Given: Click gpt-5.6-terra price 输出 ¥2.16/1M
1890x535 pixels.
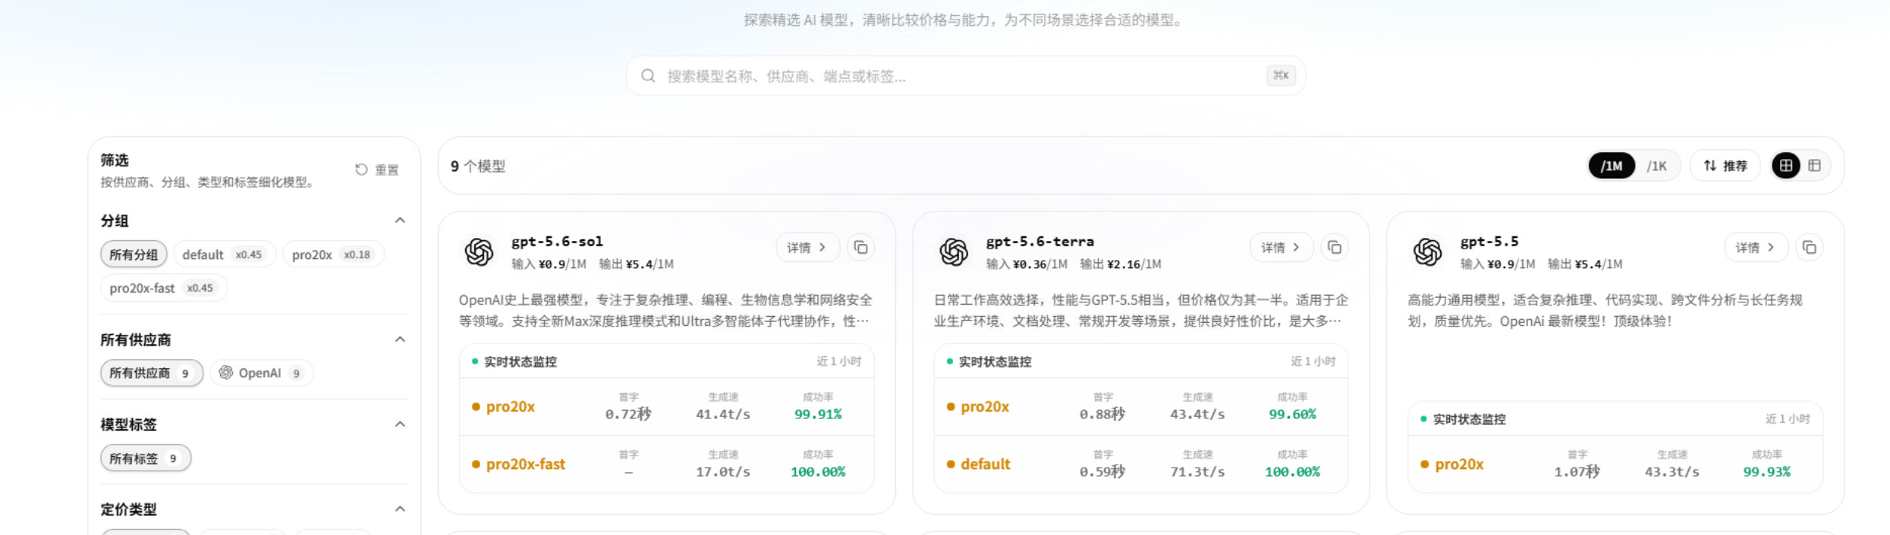Looking at the screenshot, I should coord(1121,264).
